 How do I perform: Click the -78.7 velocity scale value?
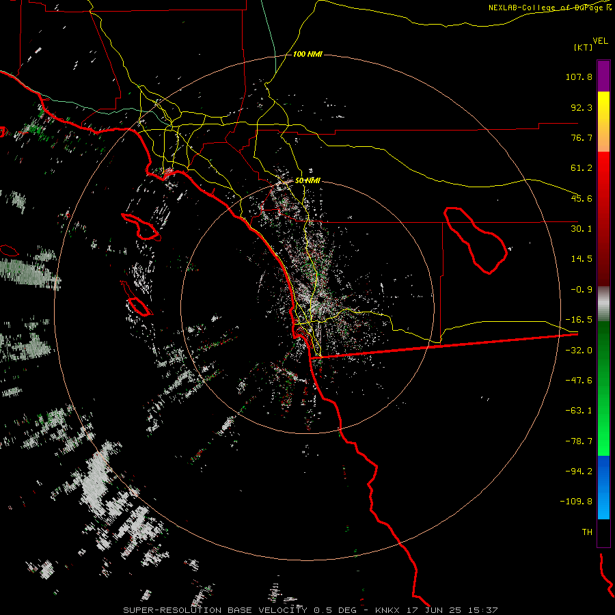579,441
